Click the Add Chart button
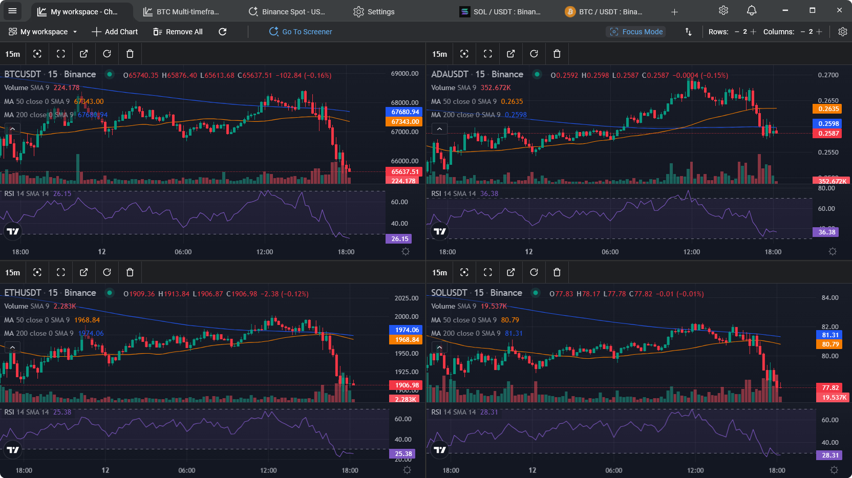The height and width of the screenshot is (478, 852). pos(114,31)
